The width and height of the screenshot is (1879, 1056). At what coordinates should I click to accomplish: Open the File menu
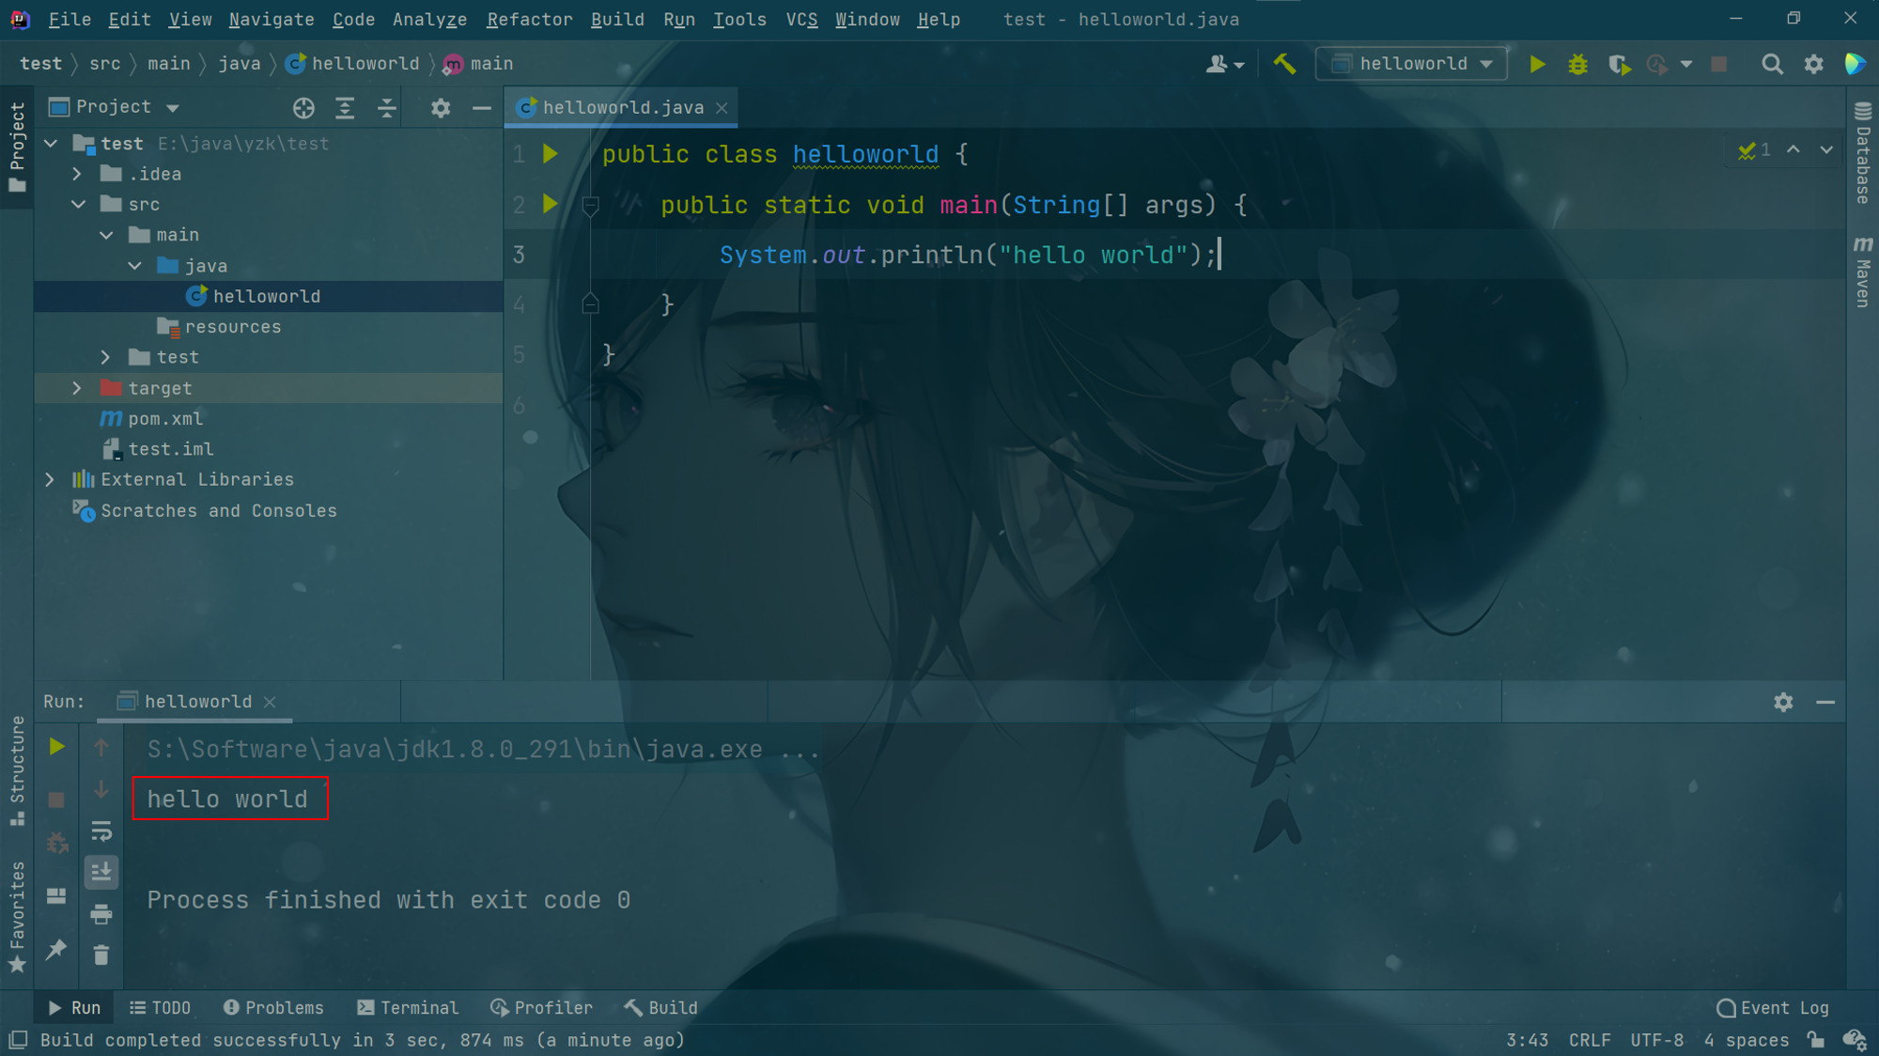click(x=70, y=20)
